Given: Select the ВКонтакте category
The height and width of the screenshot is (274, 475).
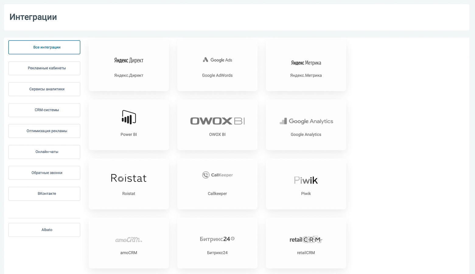Looking at the screenshot, I should tap(44, 194).
